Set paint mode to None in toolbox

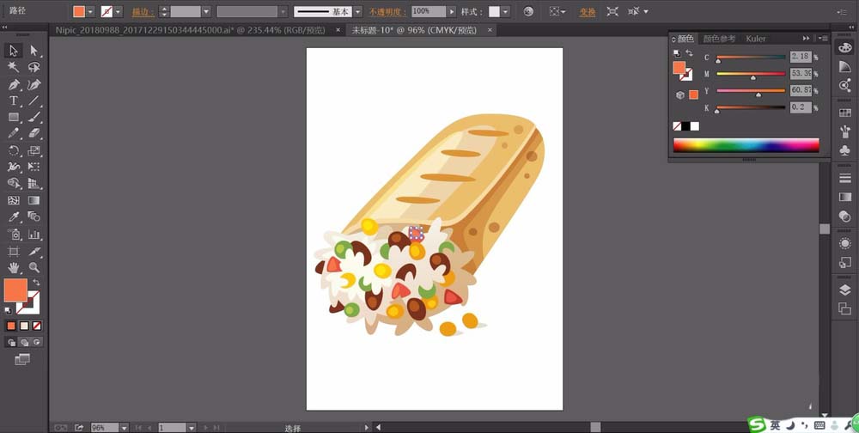pyautogui.click(x=37, y=326)
